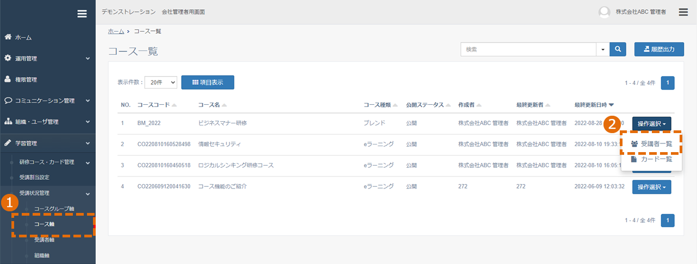
Task: Open the top-right hamburger menu
Action: (x=683, y=12)
